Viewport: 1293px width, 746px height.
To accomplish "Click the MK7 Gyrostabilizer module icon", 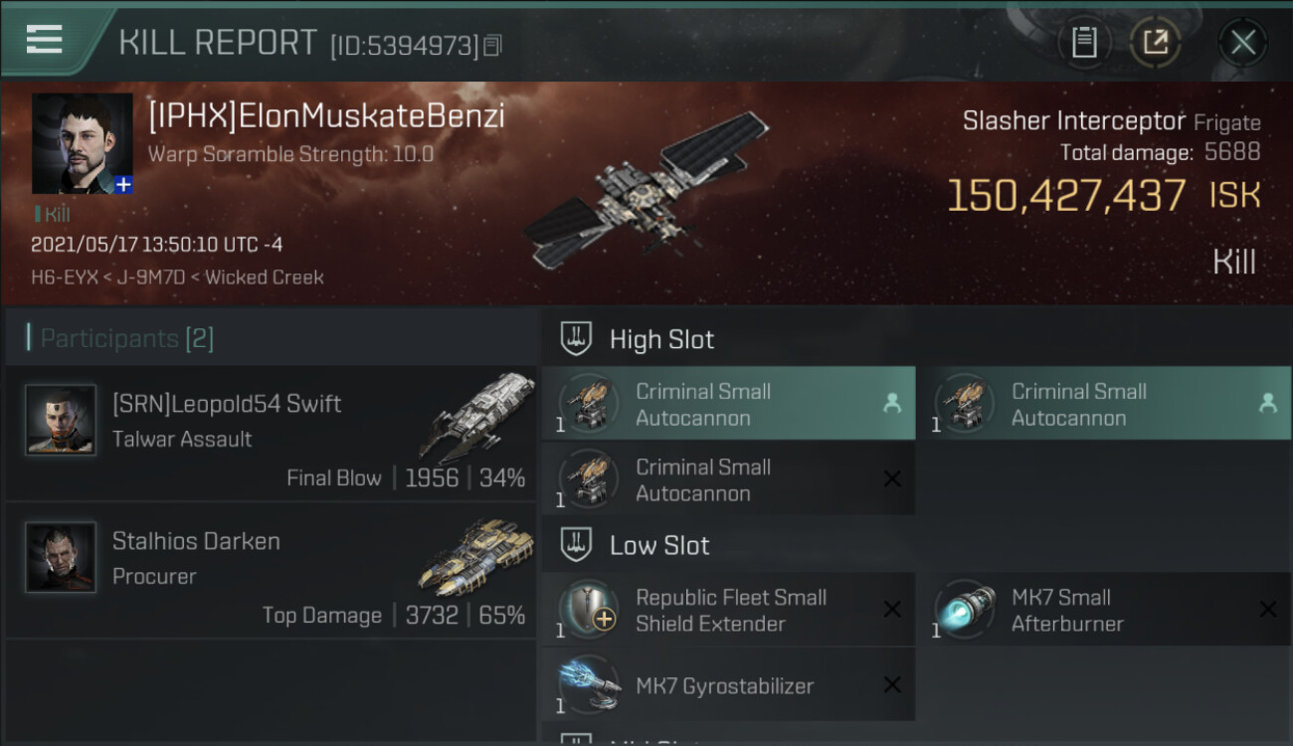I will pos(587,684).
